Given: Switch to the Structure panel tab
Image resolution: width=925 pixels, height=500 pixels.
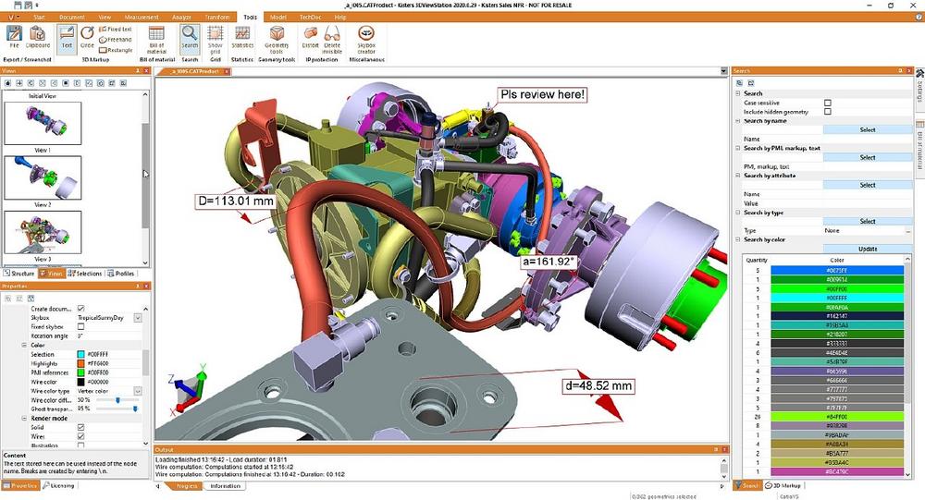Looking at the screenshot, I should point(19,274).
